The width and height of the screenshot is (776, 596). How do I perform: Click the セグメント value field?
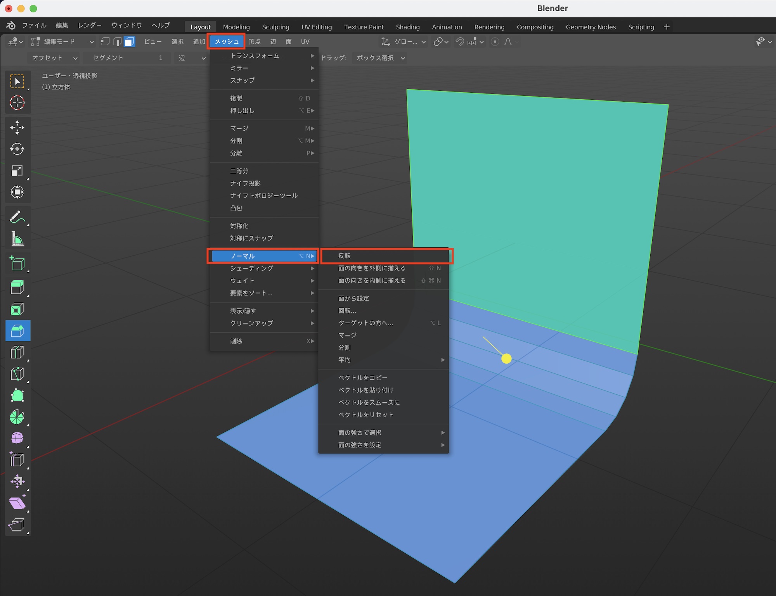127,58
